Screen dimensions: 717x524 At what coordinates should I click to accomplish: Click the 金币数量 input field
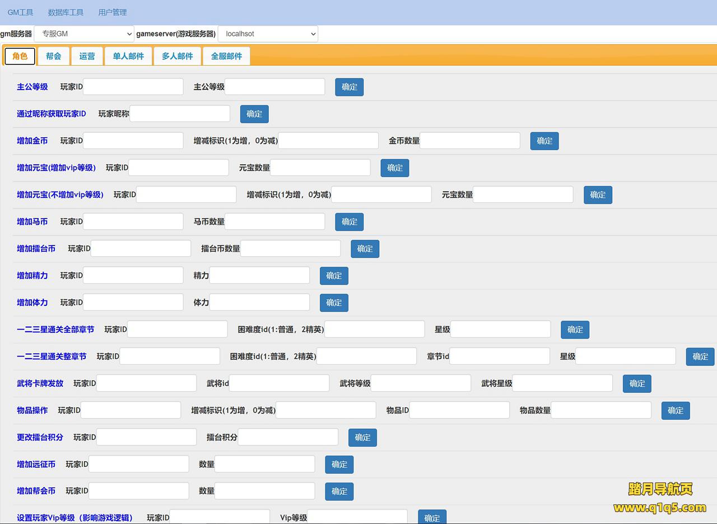[470, 141]
